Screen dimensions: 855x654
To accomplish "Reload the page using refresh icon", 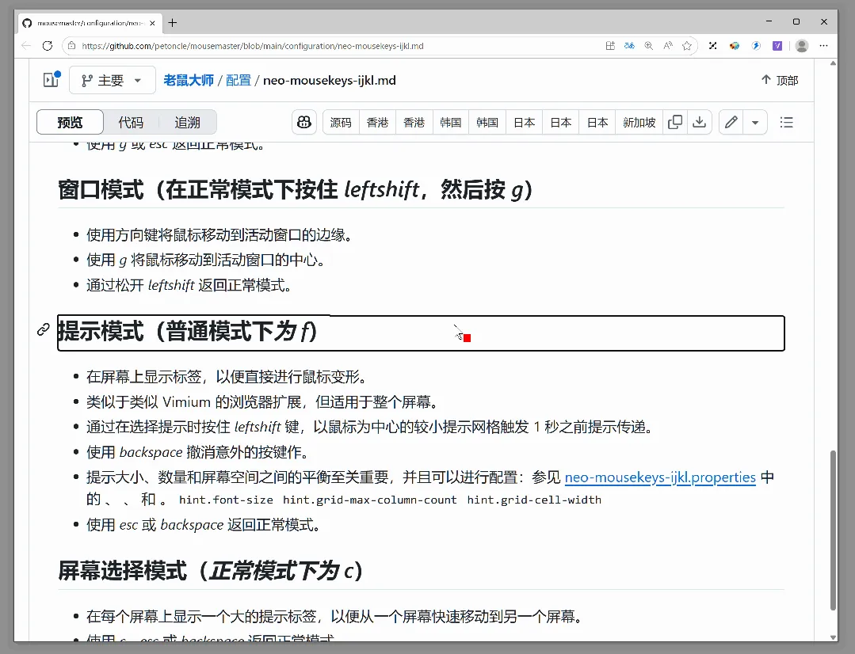I will [x=48, y=46].
